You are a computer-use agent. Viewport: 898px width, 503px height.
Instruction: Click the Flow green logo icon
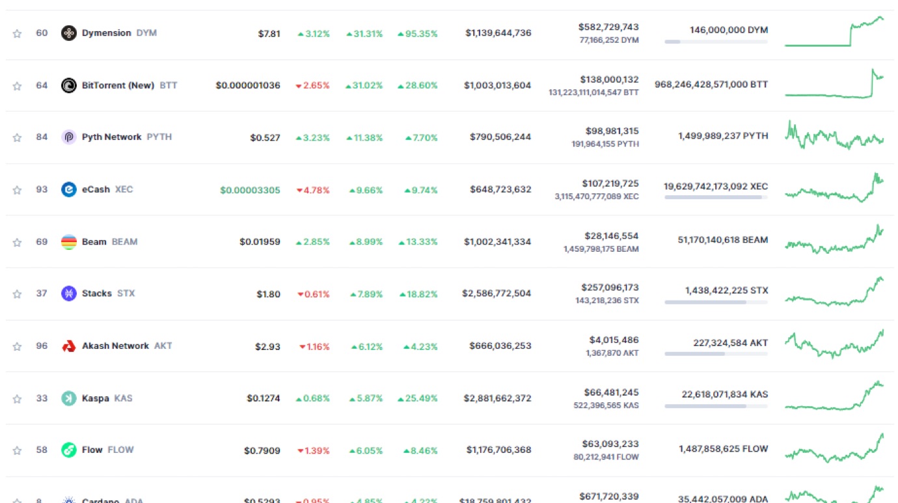click(69, 450)
